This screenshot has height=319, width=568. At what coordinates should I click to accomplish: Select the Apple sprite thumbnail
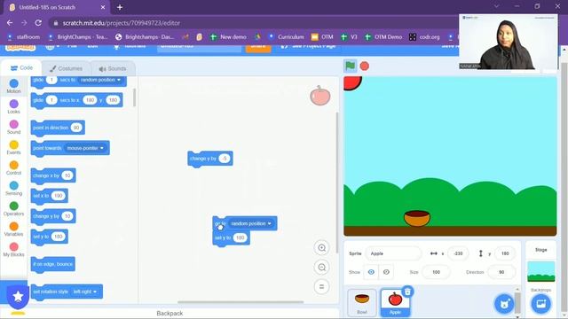click(x=395, y=302)
